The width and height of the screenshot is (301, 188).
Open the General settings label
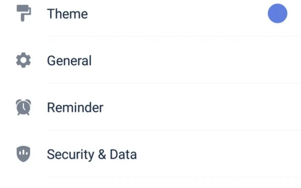[x=69, y=61]
